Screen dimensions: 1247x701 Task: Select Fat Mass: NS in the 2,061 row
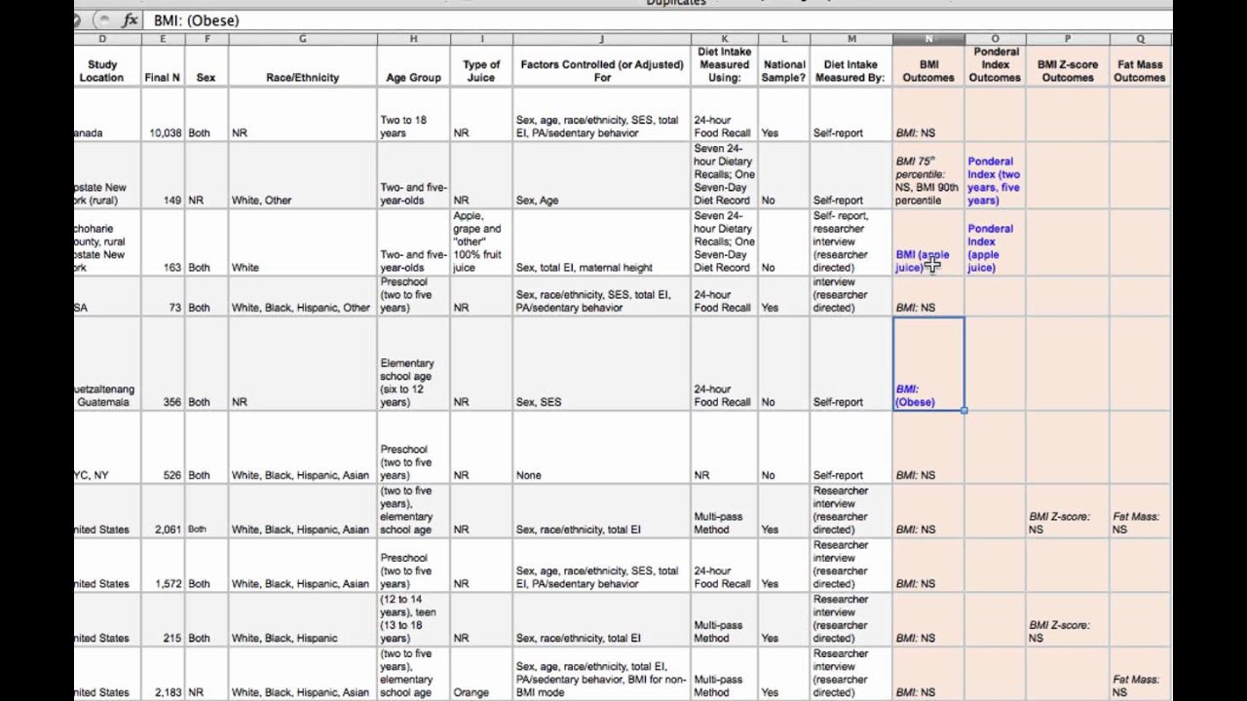[1140, 512]
